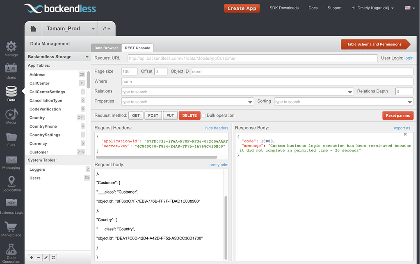Screen dimensions: 420x264
Task: Open the Docs page from top menu
Action: point(313,8)
